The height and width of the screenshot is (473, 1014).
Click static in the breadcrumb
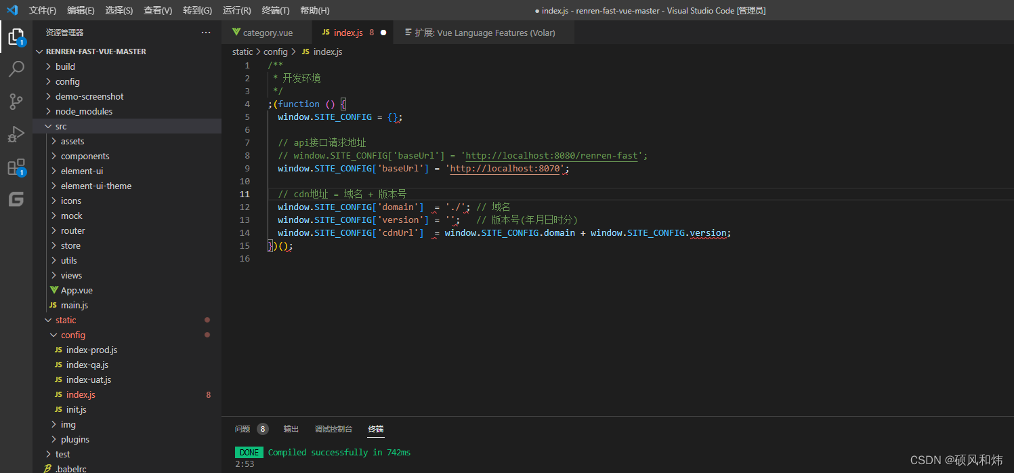coord(242,52)
